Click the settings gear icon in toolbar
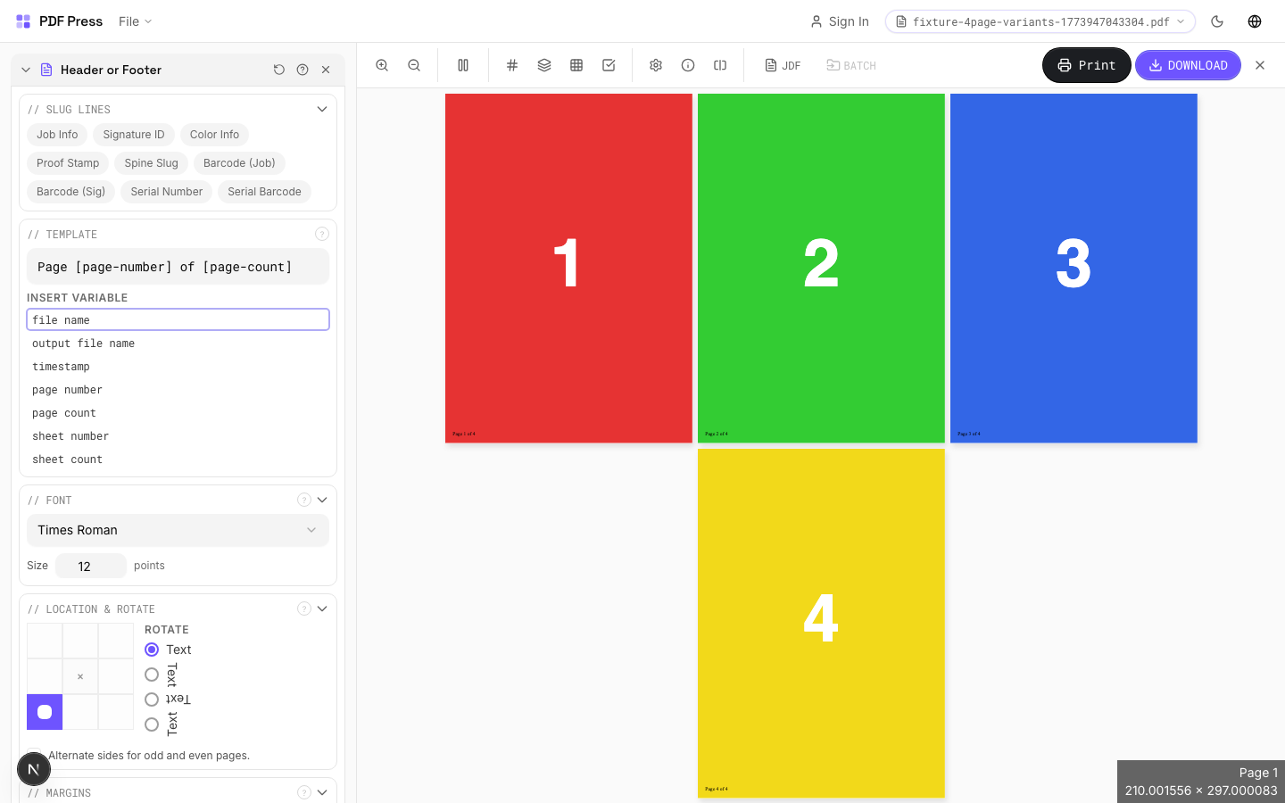Viewport: 1285px width, 803px height. click(x=656, y=65)
